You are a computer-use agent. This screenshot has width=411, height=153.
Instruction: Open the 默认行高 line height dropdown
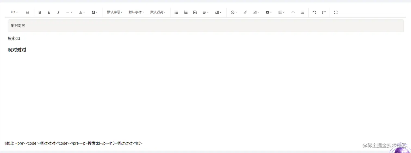coord(158,12)
